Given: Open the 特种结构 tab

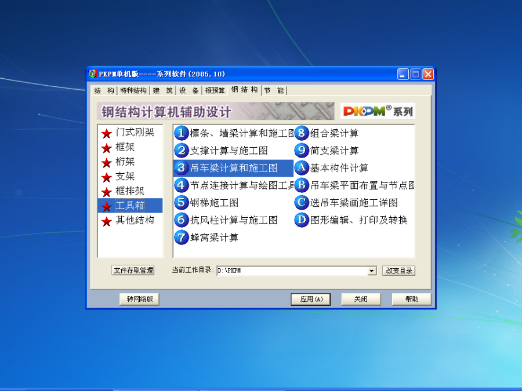Looking at the screenshot, I should pyautogui.click(x=133, y=90).
